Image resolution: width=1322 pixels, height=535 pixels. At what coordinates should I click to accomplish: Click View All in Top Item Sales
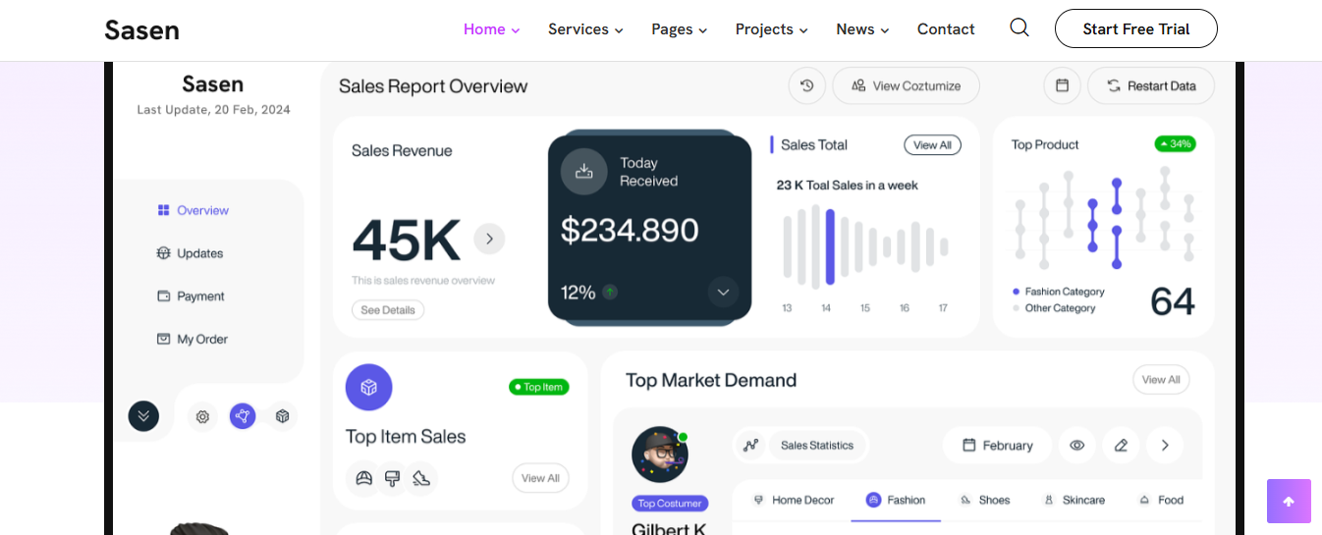pos(540,478)
